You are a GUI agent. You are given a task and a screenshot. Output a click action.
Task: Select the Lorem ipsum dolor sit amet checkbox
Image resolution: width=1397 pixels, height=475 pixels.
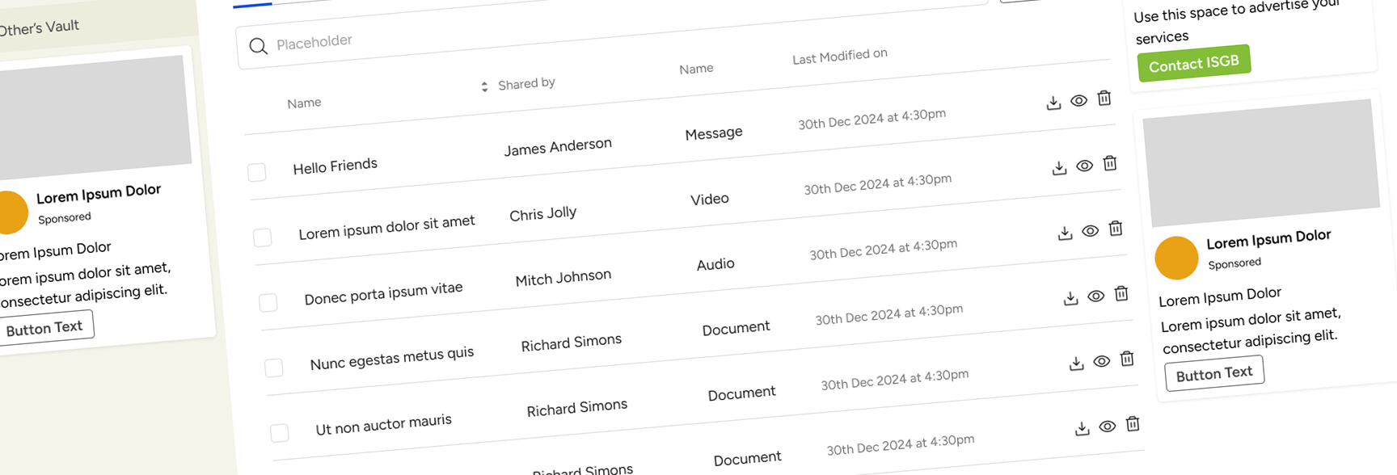coord(263,237)
